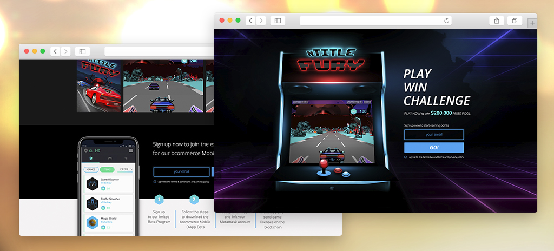
Task: Click email field on the arcade page
Action: (433, 135)
